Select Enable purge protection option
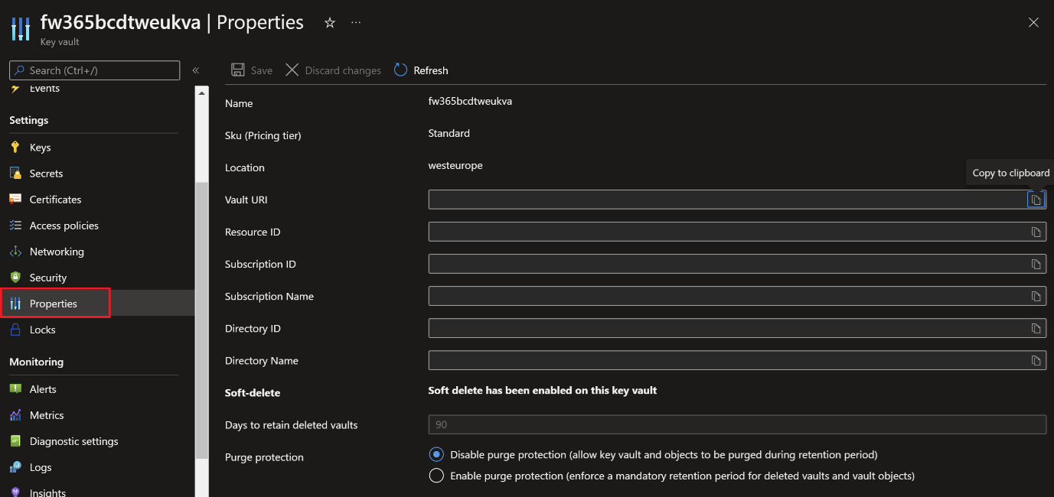 coord(436,476)
